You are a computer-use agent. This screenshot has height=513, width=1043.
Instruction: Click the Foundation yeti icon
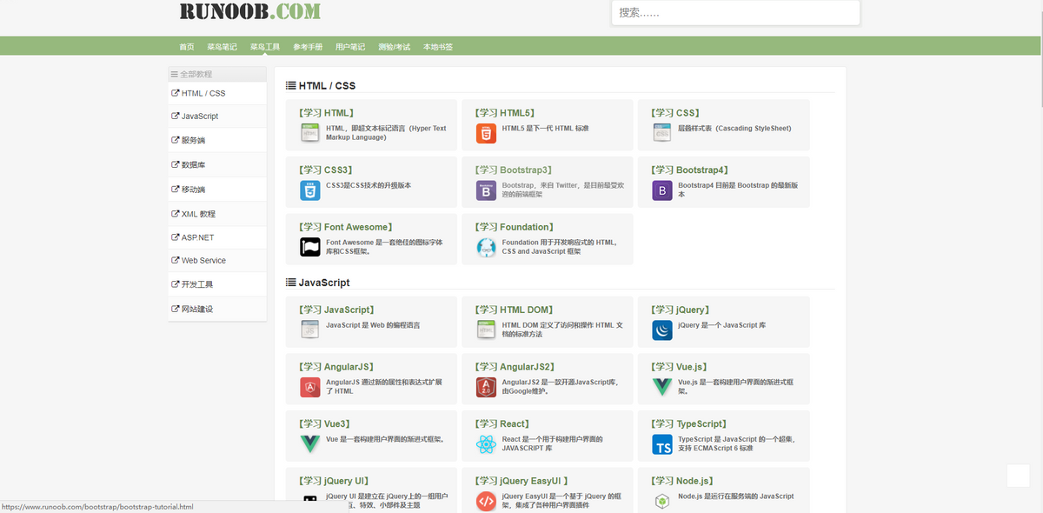pyautogui.click(x=486, y=248)
